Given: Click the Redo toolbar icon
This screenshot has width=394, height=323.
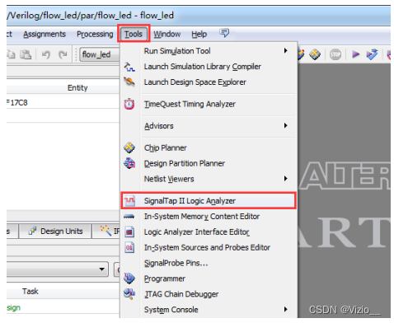Looking at the screenshot, I should 63,54.
